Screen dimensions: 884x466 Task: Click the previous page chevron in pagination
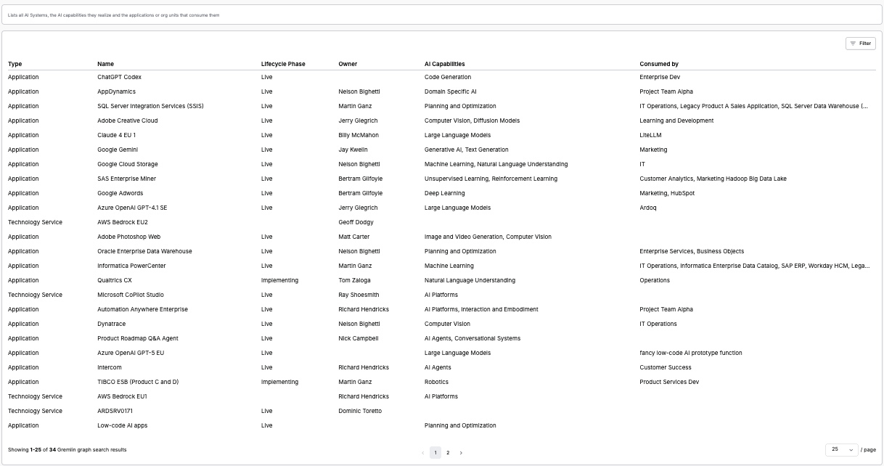pyautogui.click(x=423, y=452)
